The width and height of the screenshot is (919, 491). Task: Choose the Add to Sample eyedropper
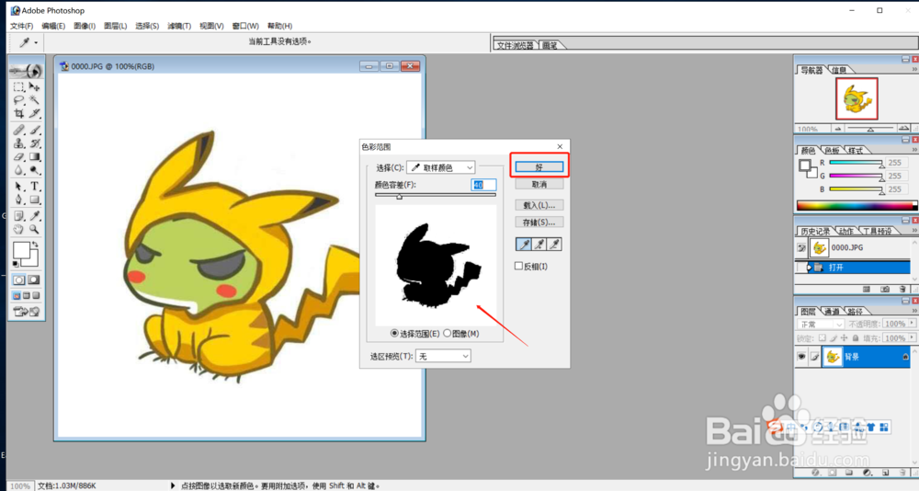[539, 244]
